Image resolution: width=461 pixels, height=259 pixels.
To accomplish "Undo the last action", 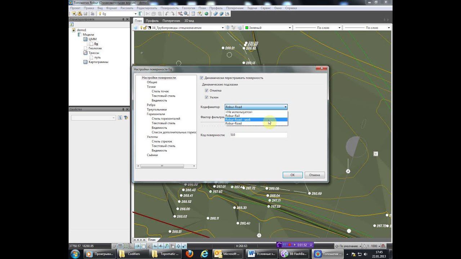I will click(x=167, y=14).
